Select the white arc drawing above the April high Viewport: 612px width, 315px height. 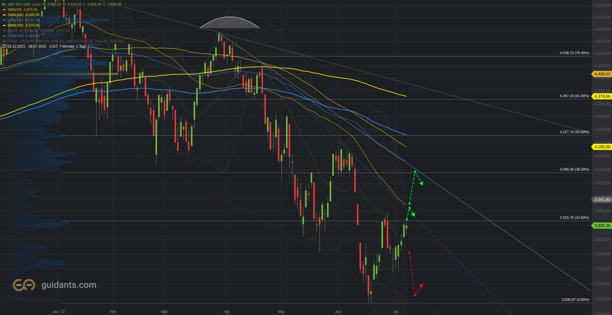(x=230, y=22)
